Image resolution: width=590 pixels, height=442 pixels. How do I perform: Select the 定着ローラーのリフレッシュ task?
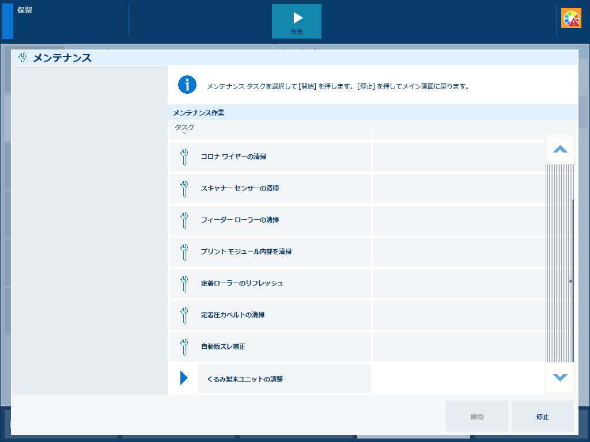pyautogui.click(x=270, y=284)
